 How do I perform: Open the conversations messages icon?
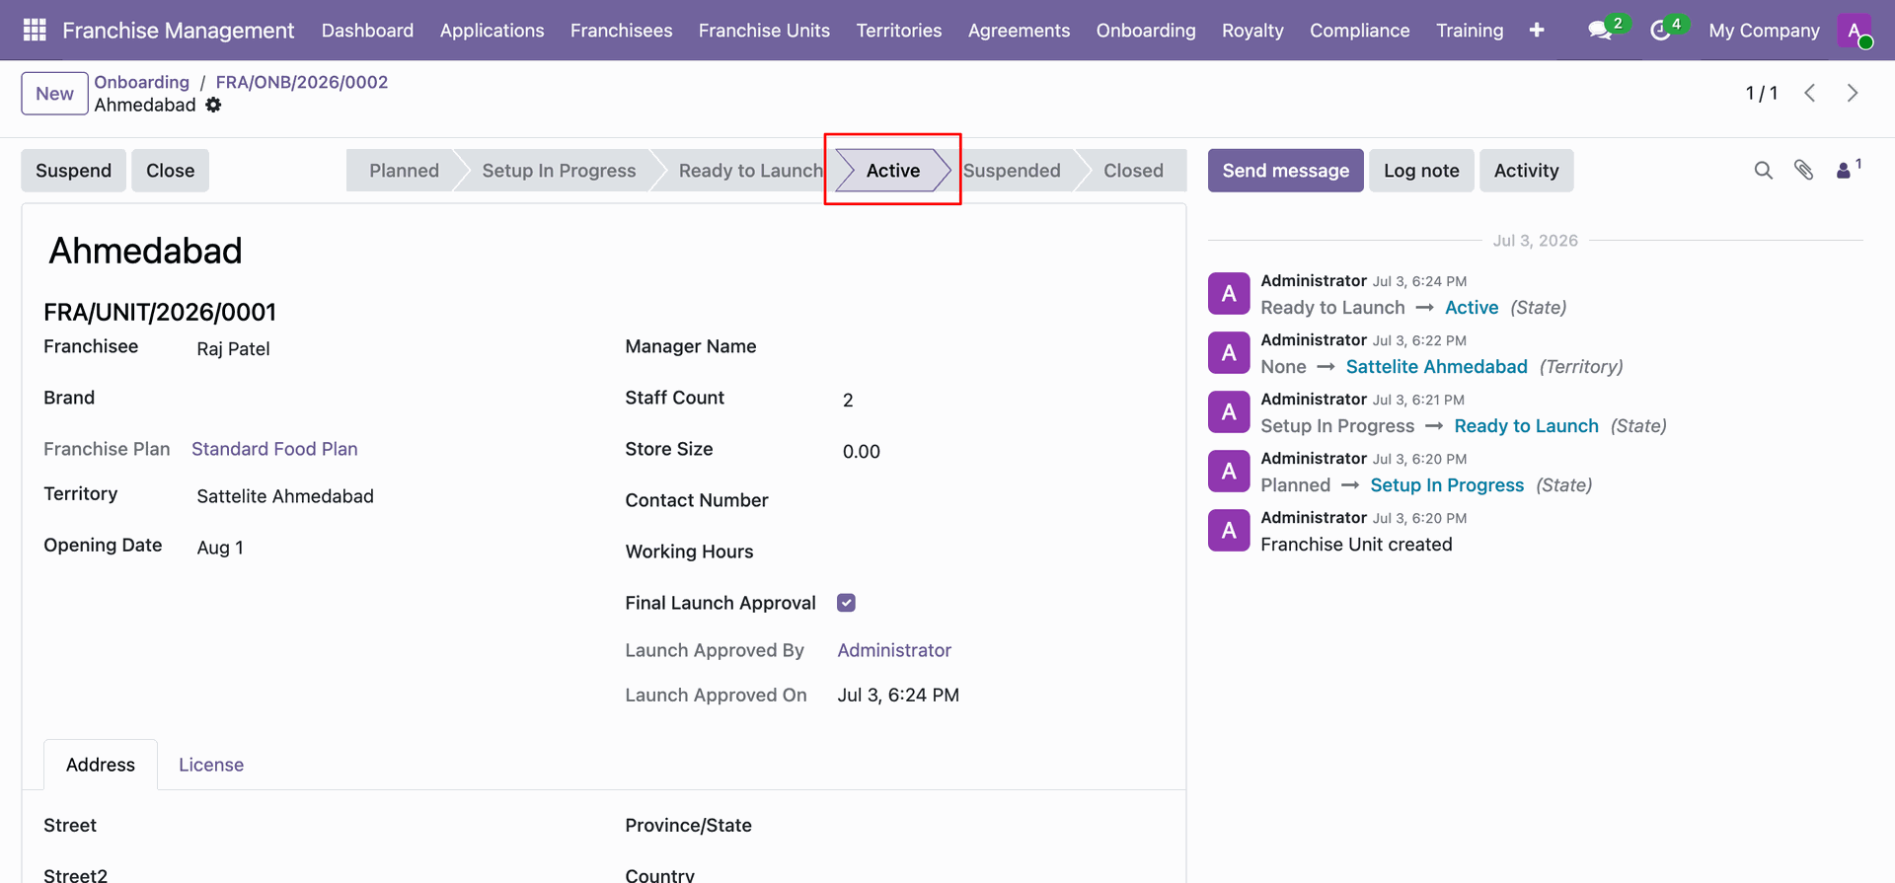[x=1600, y=31]
